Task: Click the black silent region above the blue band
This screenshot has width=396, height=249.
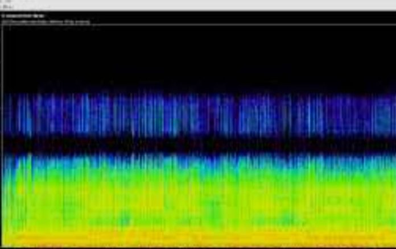Action: click(199, 57)
